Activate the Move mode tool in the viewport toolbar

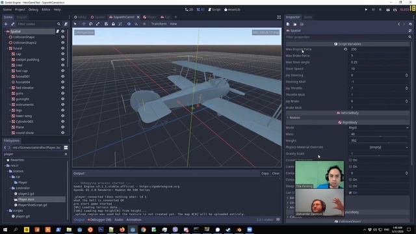click(84, 24)
